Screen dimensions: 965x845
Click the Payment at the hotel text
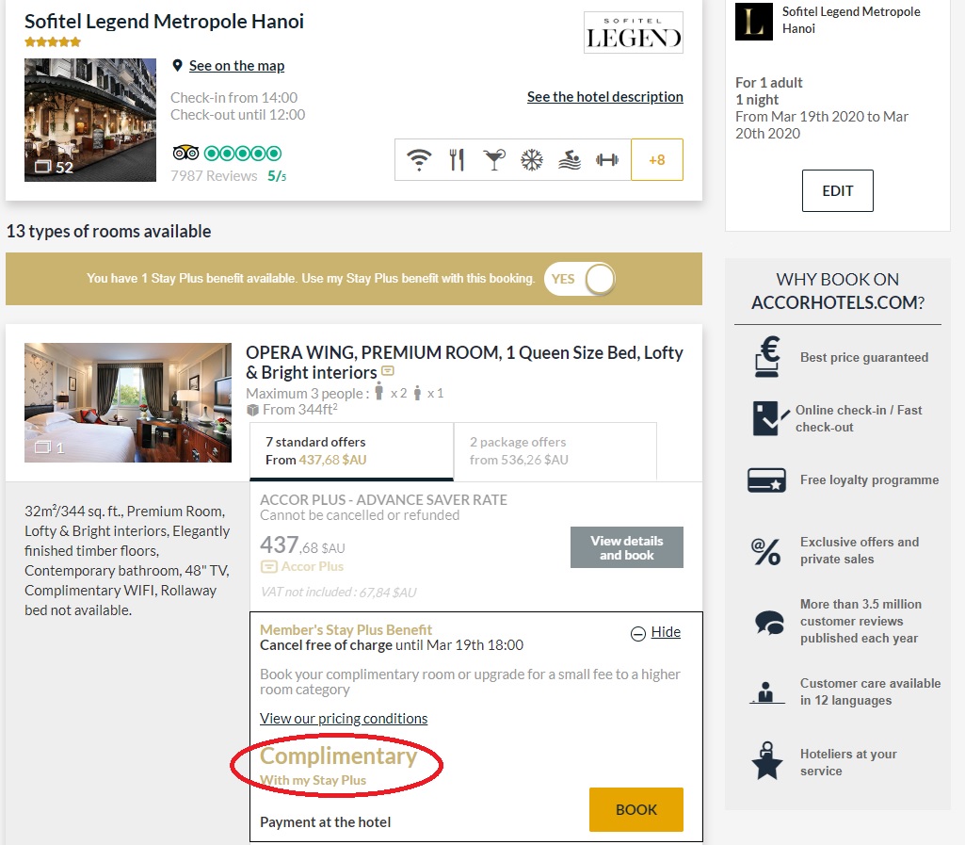(x=325, y=822)
